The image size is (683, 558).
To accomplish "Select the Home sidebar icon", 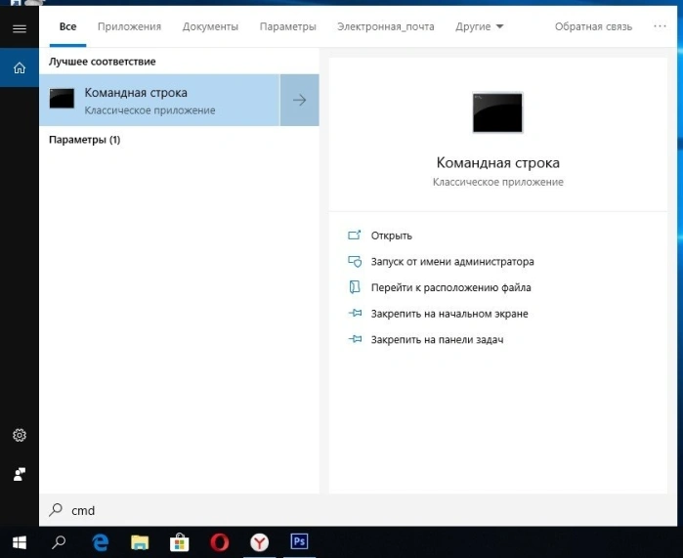I will click(x=20, y=68).
